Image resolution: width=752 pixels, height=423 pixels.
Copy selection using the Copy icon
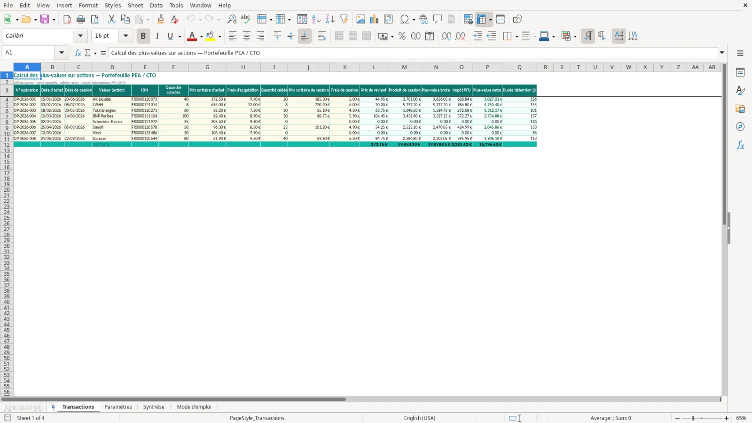[x=125, y=19]
